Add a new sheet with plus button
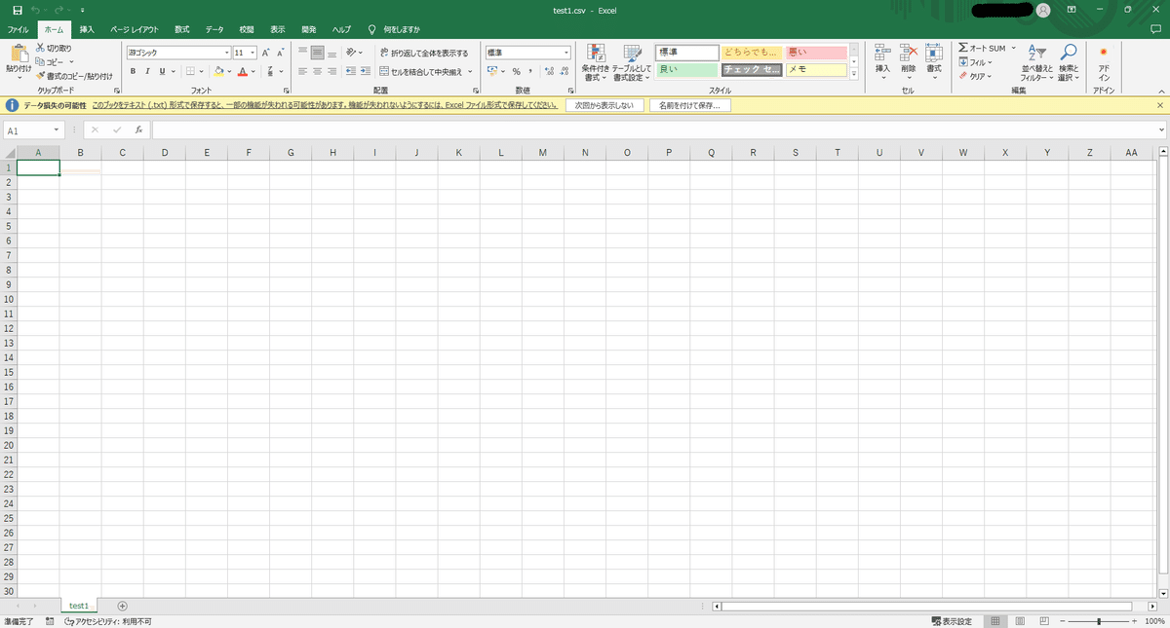The width and height of the screenshot is (1170, 628). pyautogui.click(x=122, y=606)
